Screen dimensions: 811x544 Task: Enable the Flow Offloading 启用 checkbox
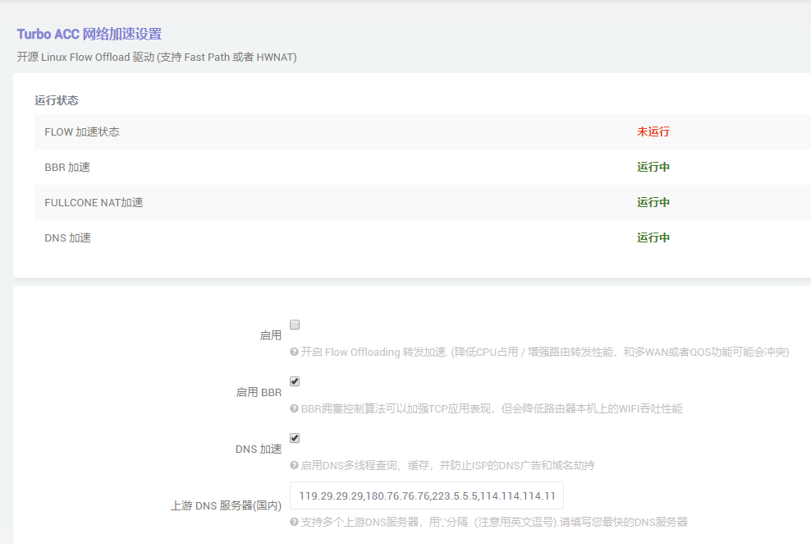(x=295, y=325)
